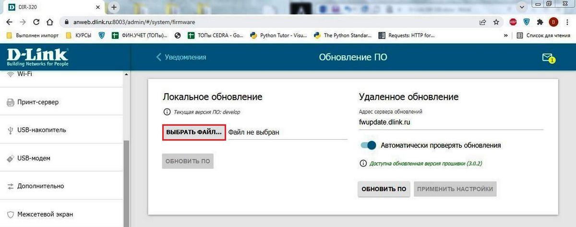Click the info icon beside Текущая версия ПО

pyautogui.click(x=167, y=112)
